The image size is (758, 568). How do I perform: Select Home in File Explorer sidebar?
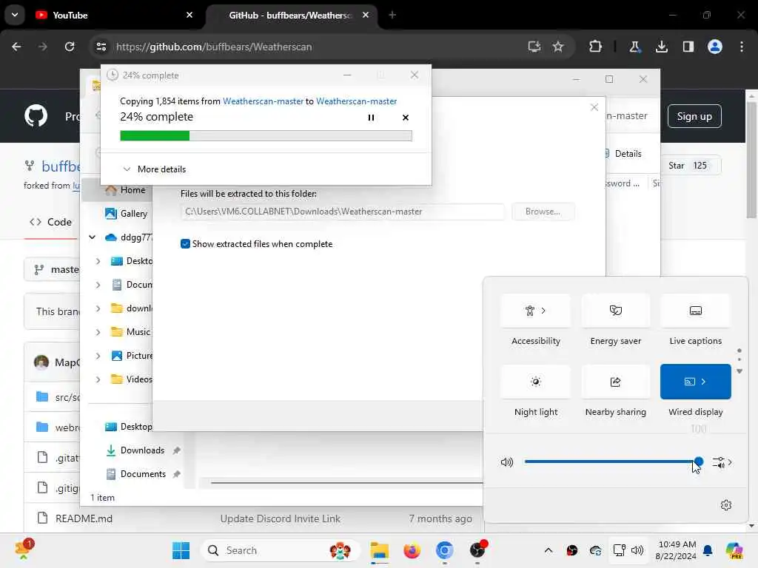[x=126, y=190]
